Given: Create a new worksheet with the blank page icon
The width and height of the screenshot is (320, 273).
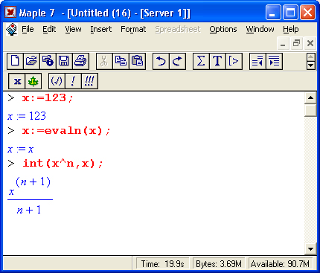Looking at the screenshot, I should (15, 61).
